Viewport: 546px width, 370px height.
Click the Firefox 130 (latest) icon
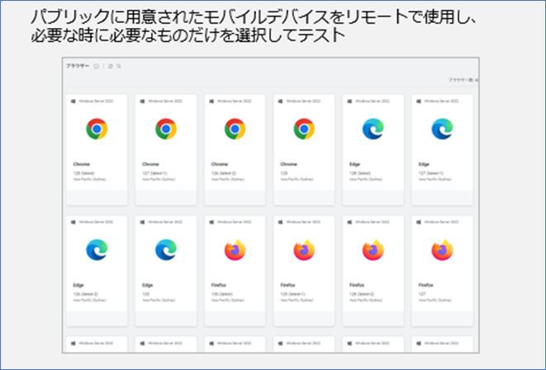coord(235,250)
